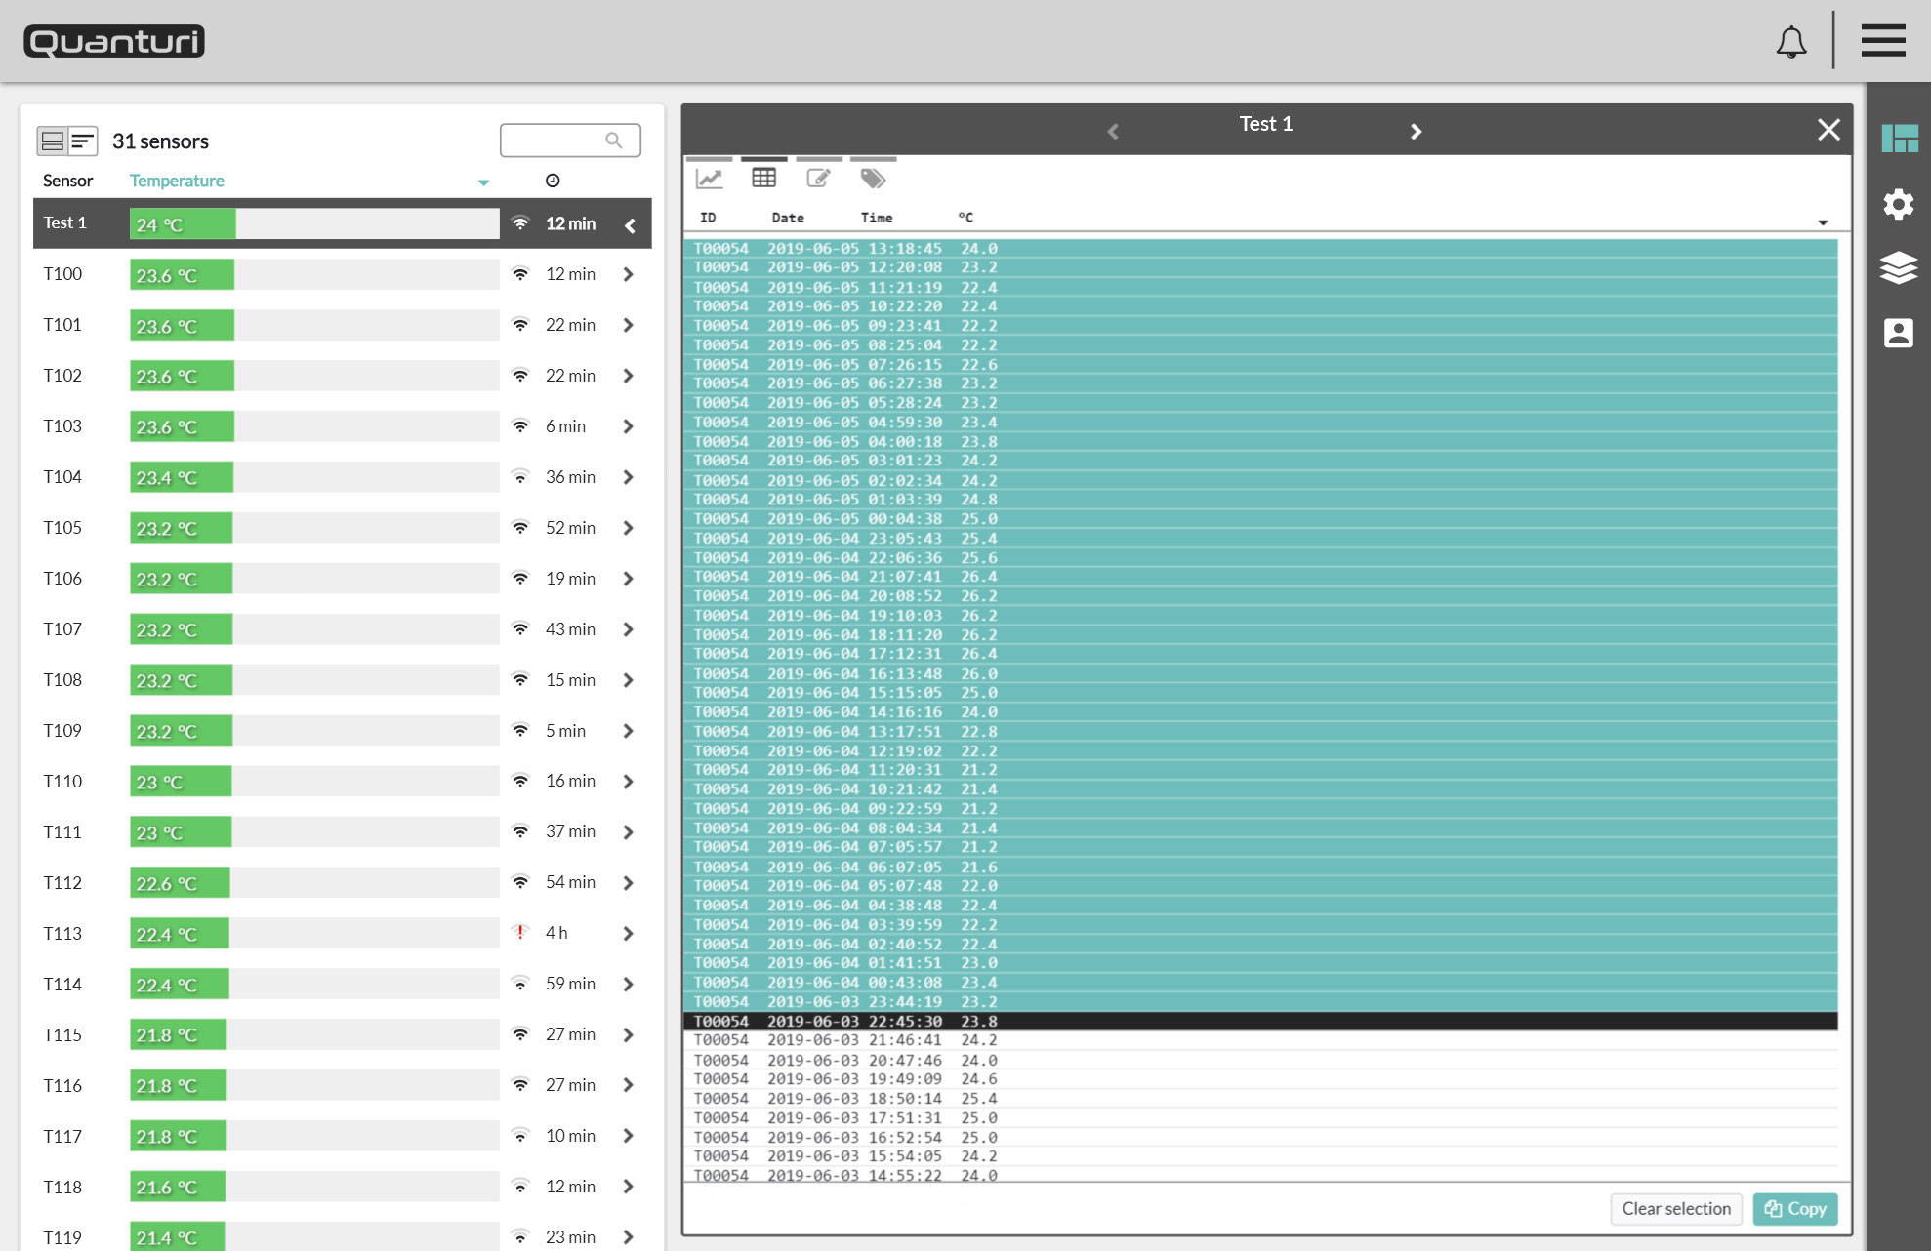The image size is (1931, 1251).
Task: Go to previous sensor in detail header
Action: [x=1113, y=131]
